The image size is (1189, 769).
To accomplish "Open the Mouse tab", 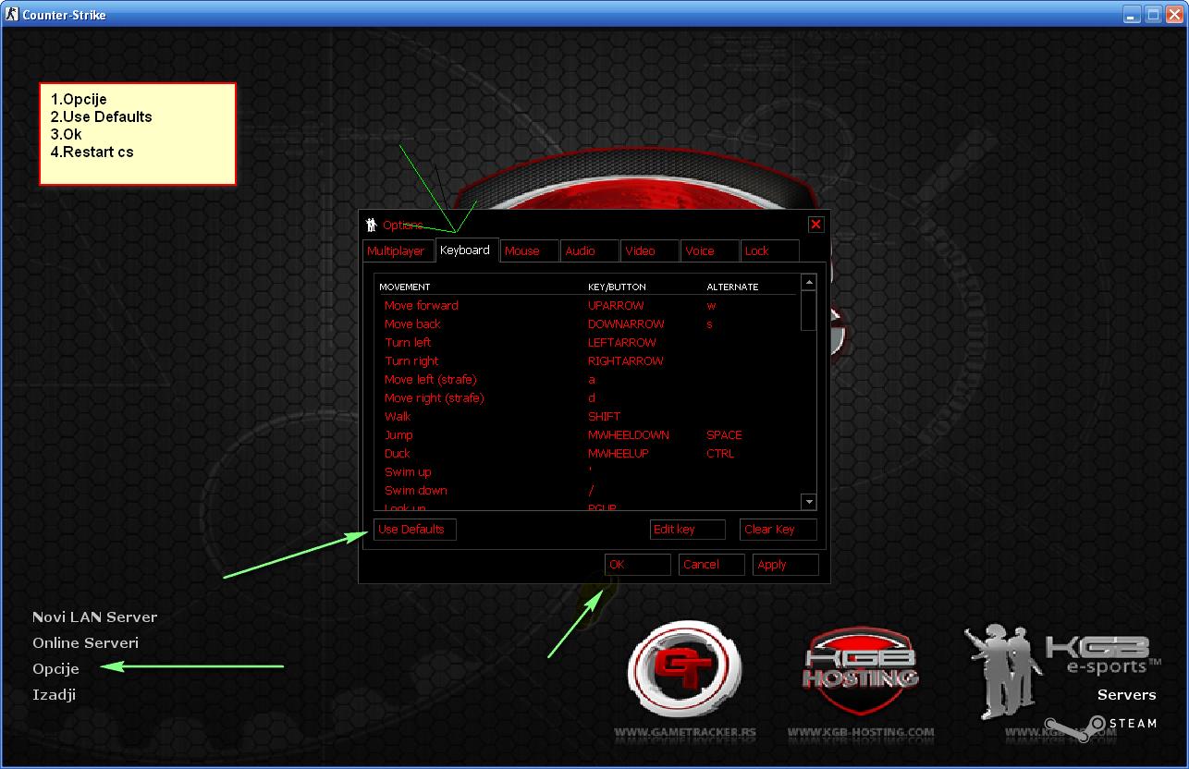I will coord(531,250).
